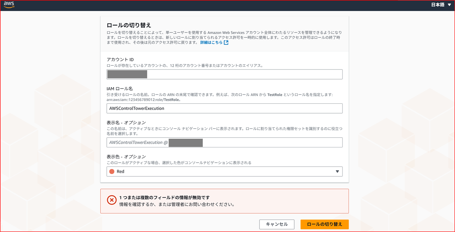Viewport: 455px width, 232px height.
Task: Click the AWSControlTowerExecution role name field
Action: click(224, 108)
